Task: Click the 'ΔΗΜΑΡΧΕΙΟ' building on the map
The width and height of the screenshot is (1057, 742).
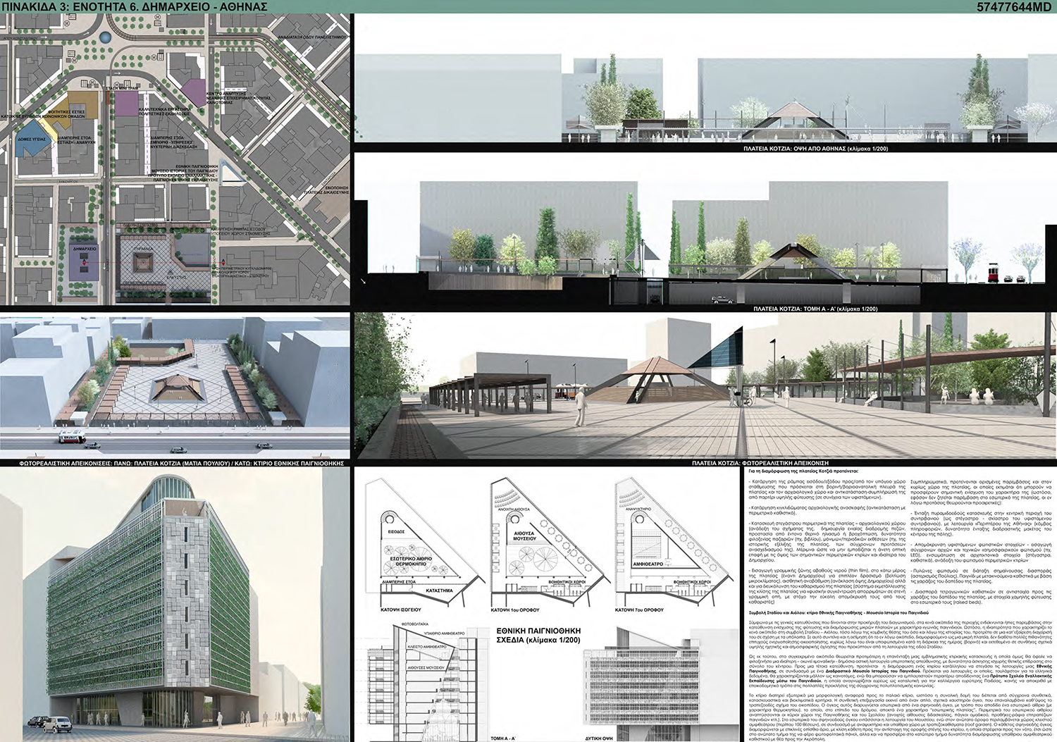Action: [x=85, y=262]
